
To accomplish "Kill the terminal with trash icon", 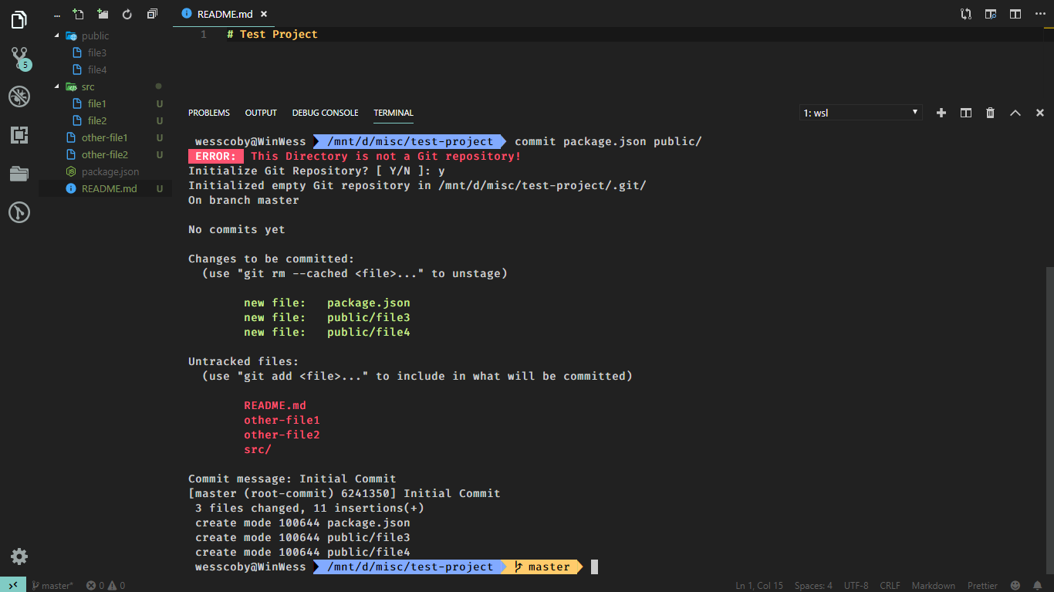I will click(991, 113).
